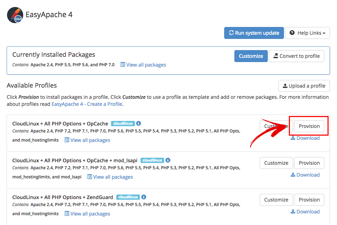Click info icon beside ZendGuard profile badge

click(144, 197)
